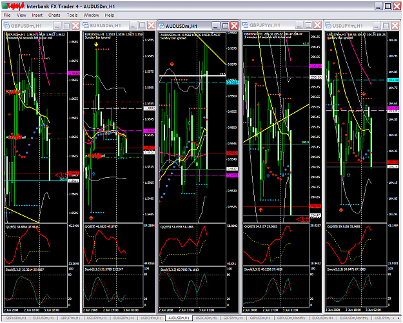Select the orange down arrow in AUDUSDm chart
Image resolution: width=403 pixels, height=323 pixels.
172,64
